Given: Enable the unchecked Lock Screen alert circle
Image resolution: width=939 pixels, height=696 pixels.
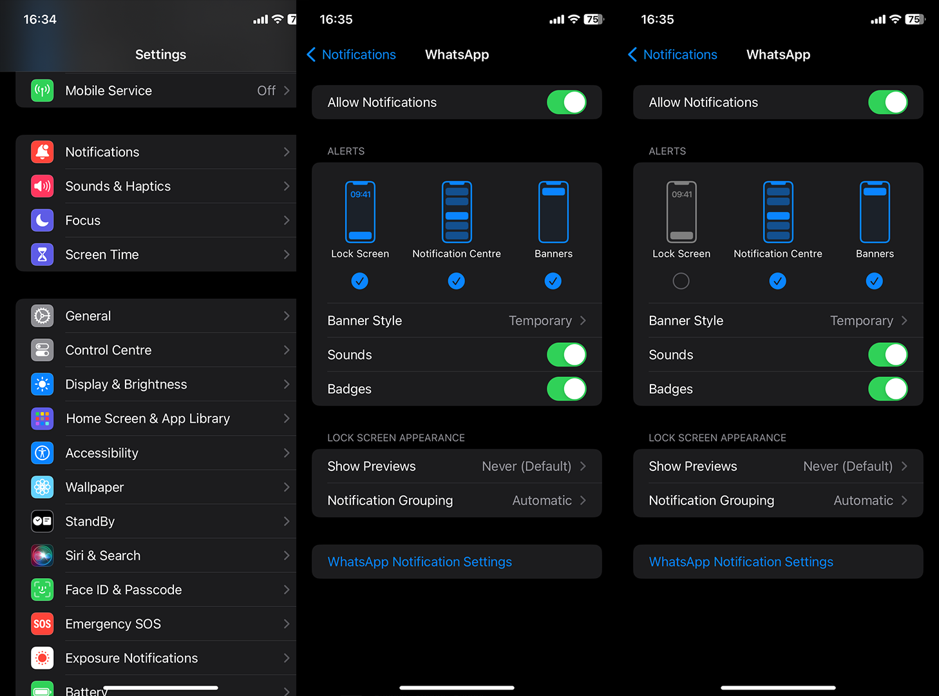Looking at the screenshot, I should click(x=681, y=281).
